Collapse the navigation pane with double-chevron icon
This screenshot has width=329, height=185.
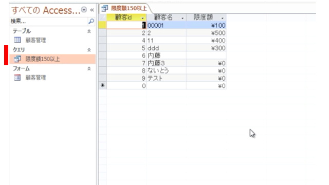[x=92, y=10]
